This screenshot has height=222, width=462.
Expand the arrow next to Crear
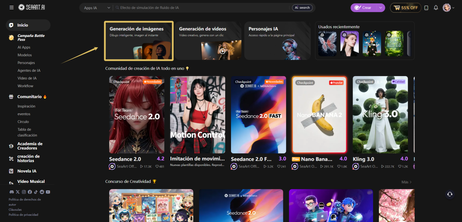381,8
